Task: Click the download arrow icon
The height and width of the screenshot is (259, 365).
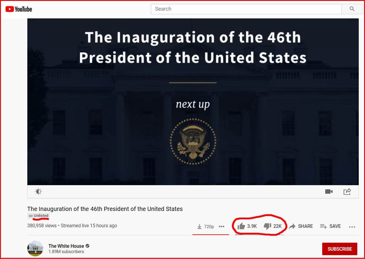Action: point(199,226)
